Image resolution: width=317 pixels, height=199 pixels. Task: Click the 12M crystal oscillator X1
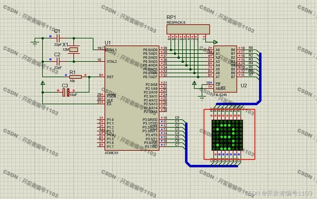click(x=74, y=49)
